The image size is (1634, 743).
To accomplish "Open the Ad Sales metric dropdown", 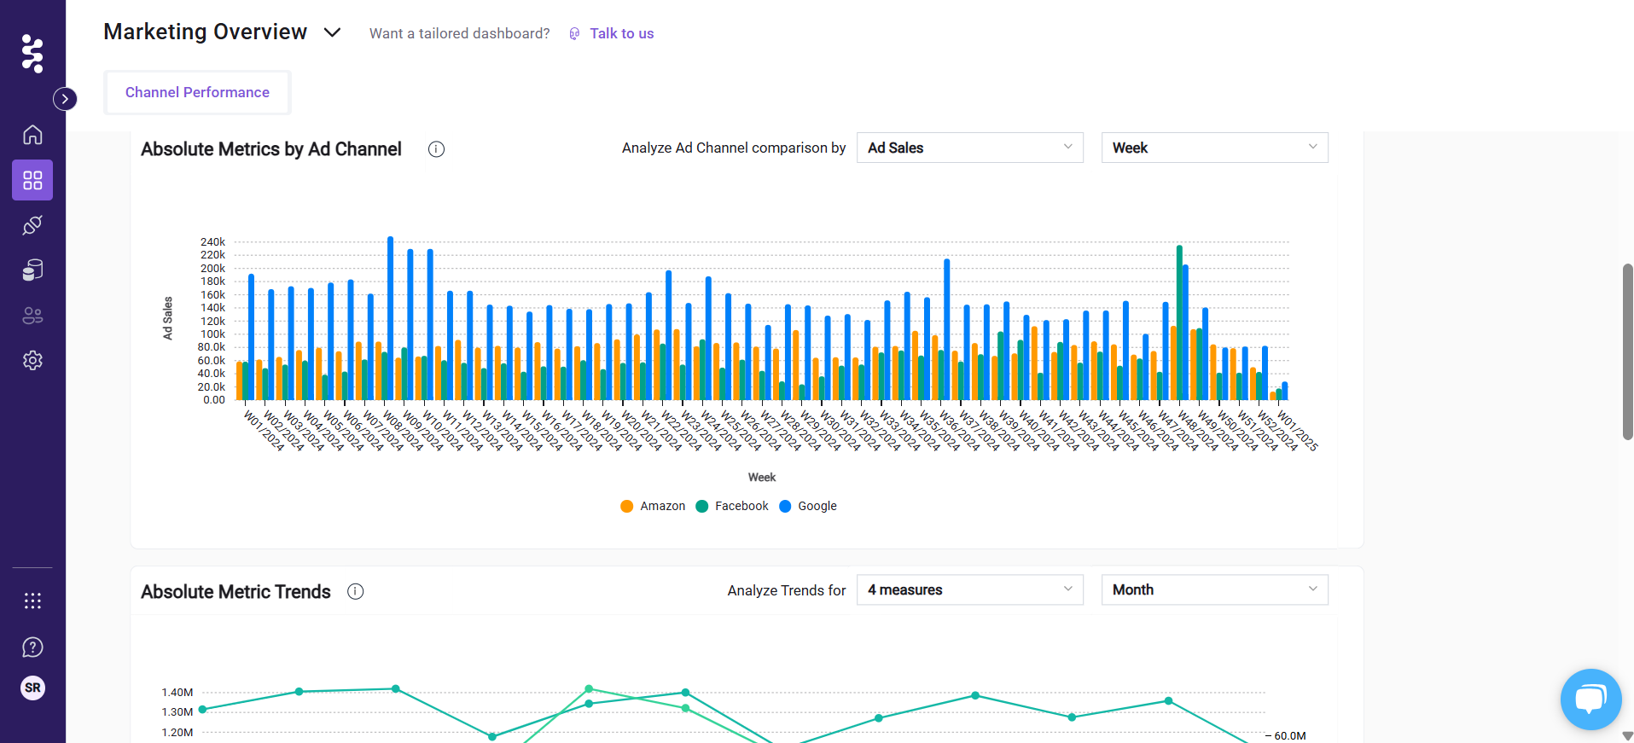I will click(970, 148).
